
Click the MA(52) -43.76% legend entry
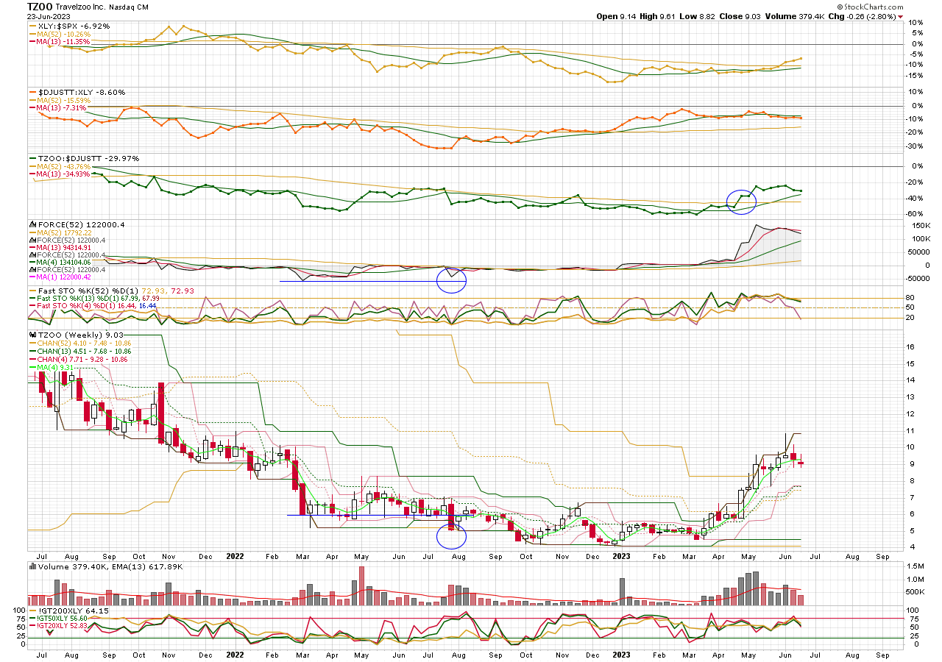(x=64, y=166)
